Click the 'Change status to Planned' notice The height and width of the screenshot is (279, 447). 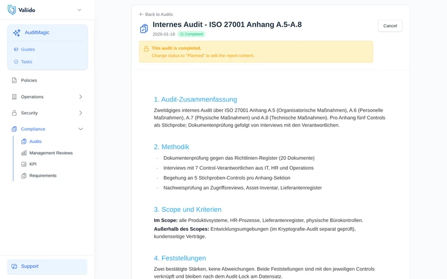[203, 56]
